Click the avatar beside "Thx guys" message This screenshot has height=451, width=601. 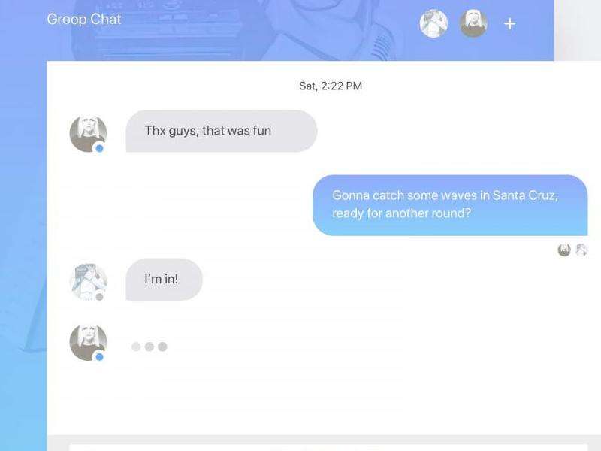[x=88, y=134]
